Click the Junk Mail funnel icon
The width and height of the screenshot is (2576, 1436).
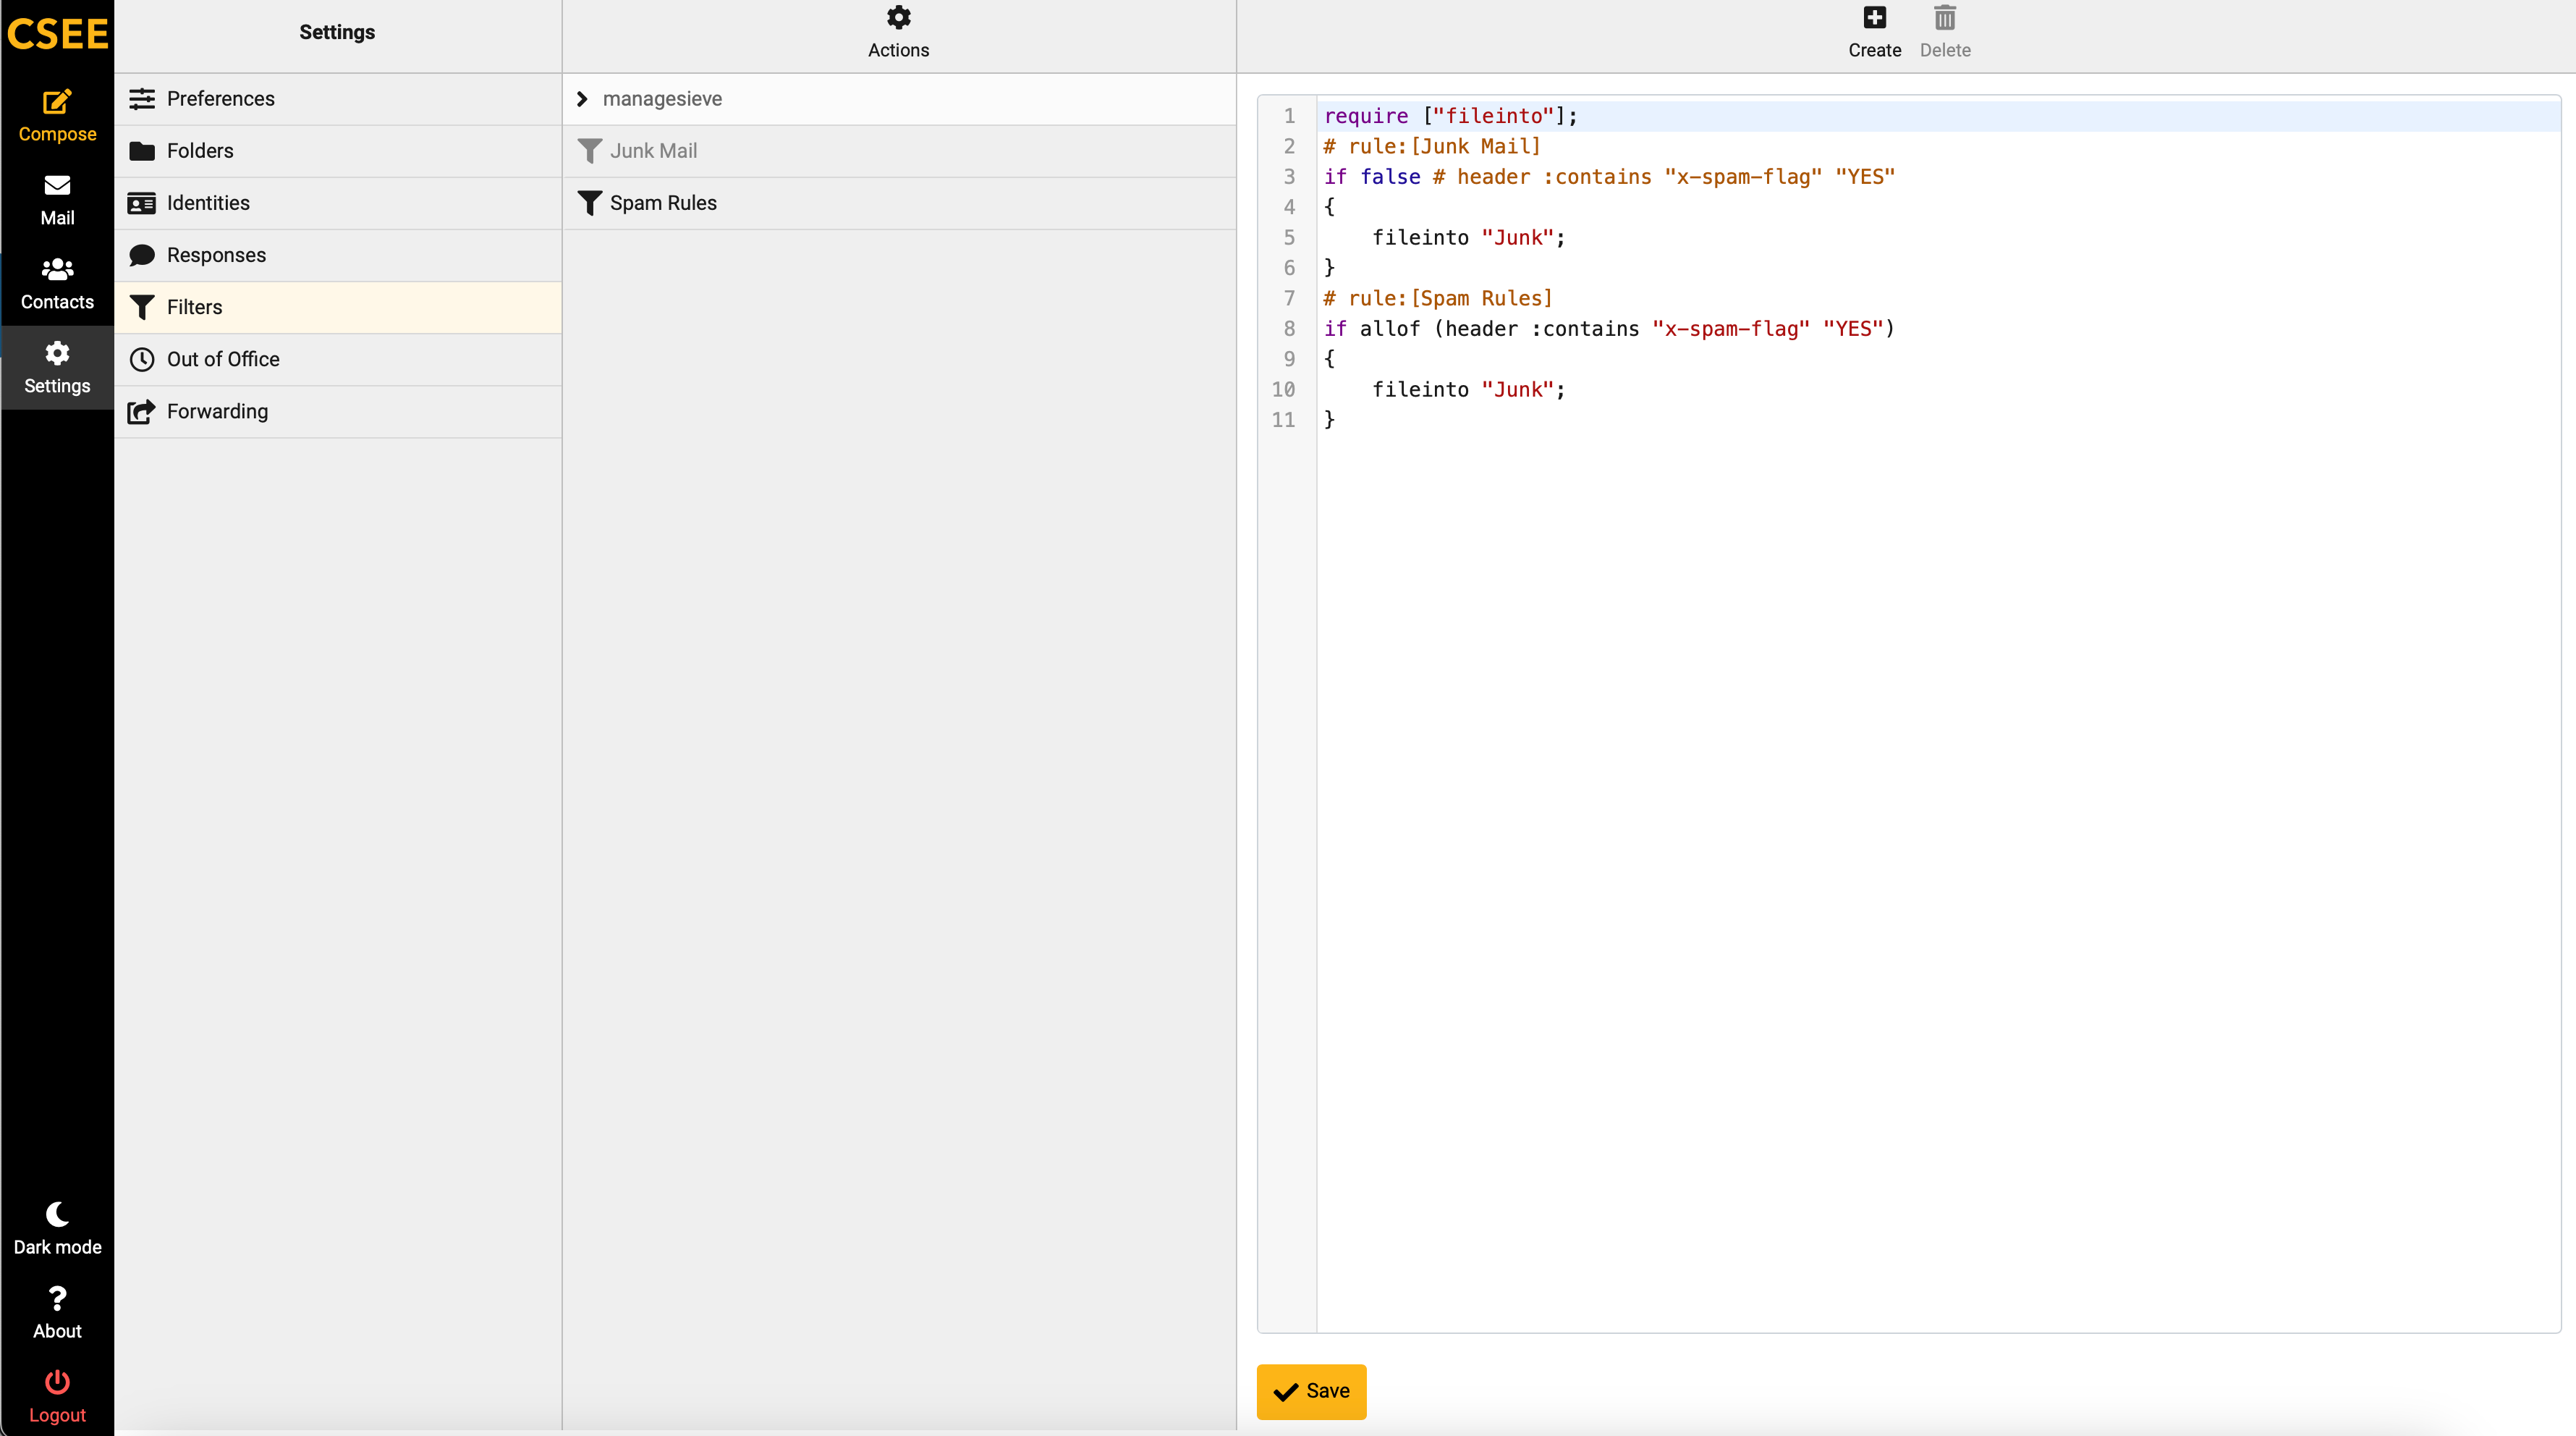click(x=589, y=151)
